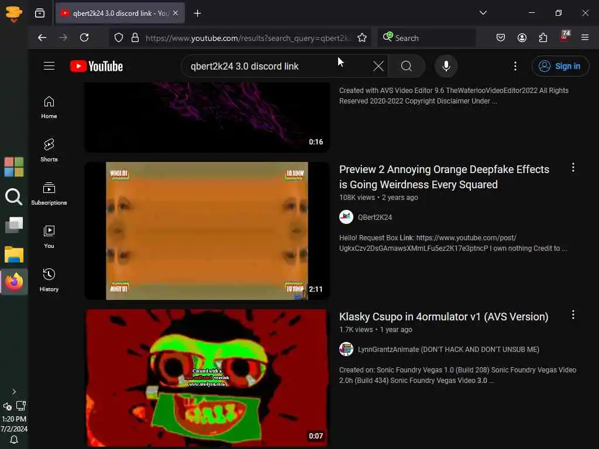The image size is (599, 449).
Task: Open YouTube settings three-dot menu
Action: [x=515, y=66]
